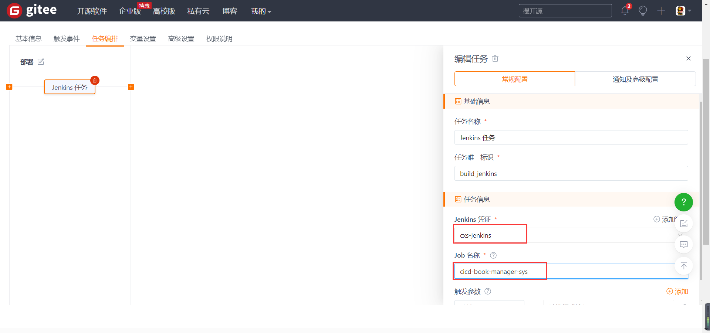The width and height of the screenshot is (710, 333).
Task: Click the lightbulb icon in the header
Action: (643, 11)
